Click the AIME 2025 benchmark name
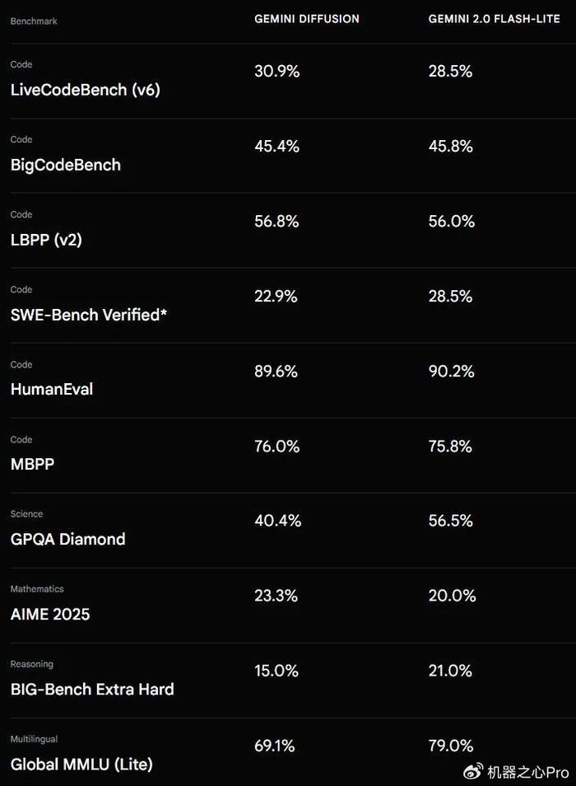Screen dimensions: 576x786 [x=50, y=614]
